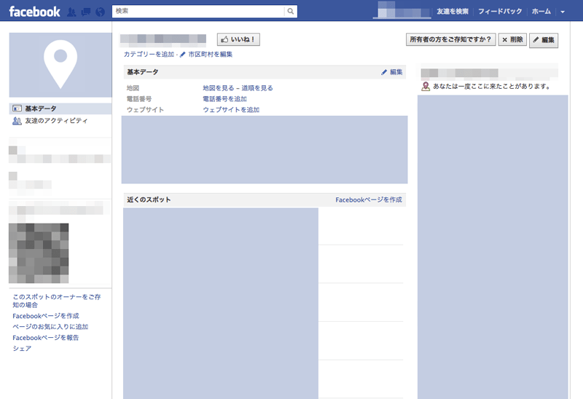Click ウェブサイトを追加 link
The width and height of the screenshot is (583, 399).
[231, 110]
